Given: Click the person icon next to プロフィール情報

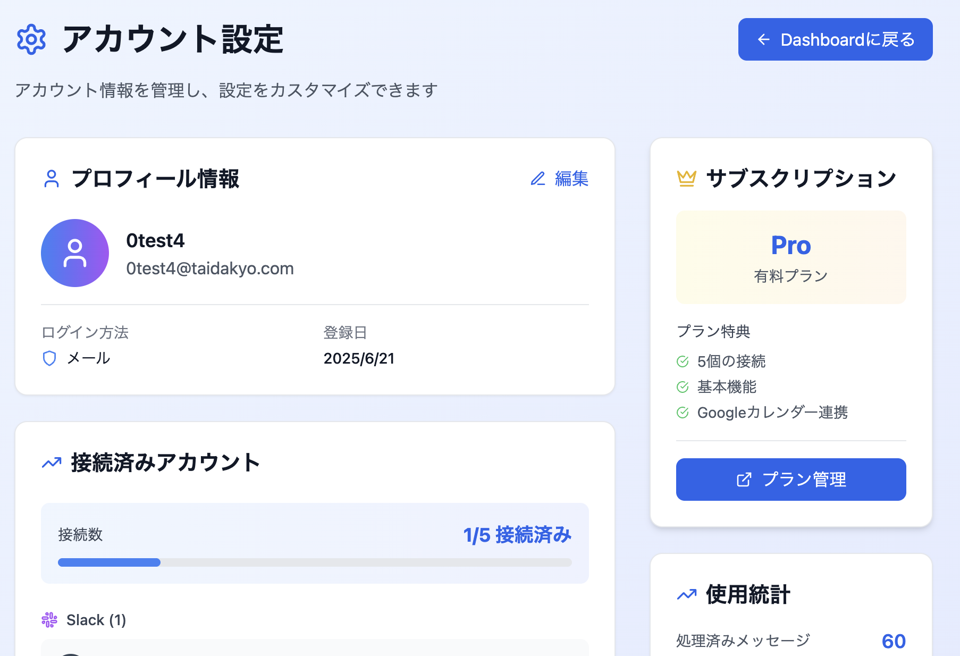Looking at the screenshot, I should [52, 179].
